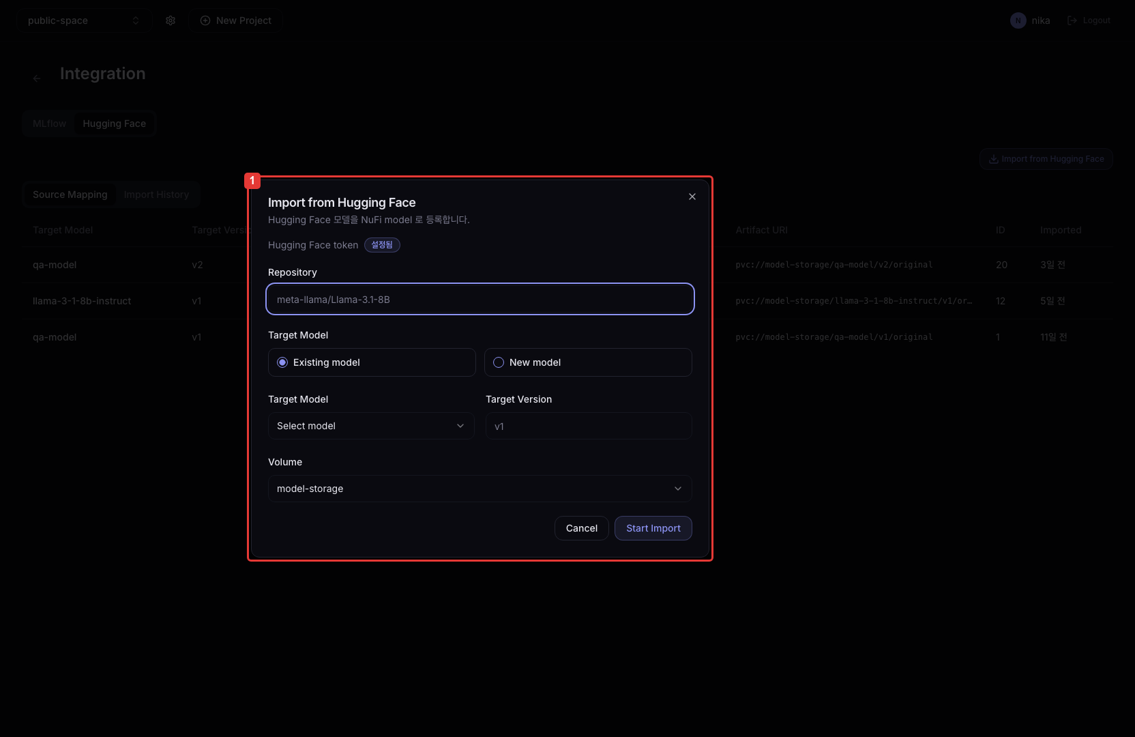The height and width of the screenshot is (737, 1135).
Task: Open the Import History tab
Action: tap(156, 194)
